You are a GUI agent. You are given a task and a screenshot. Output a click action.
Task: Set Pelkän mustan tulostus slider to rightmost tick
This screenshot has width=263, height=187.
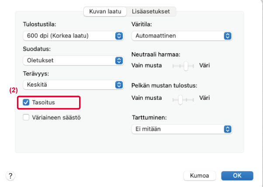(192, 99)
